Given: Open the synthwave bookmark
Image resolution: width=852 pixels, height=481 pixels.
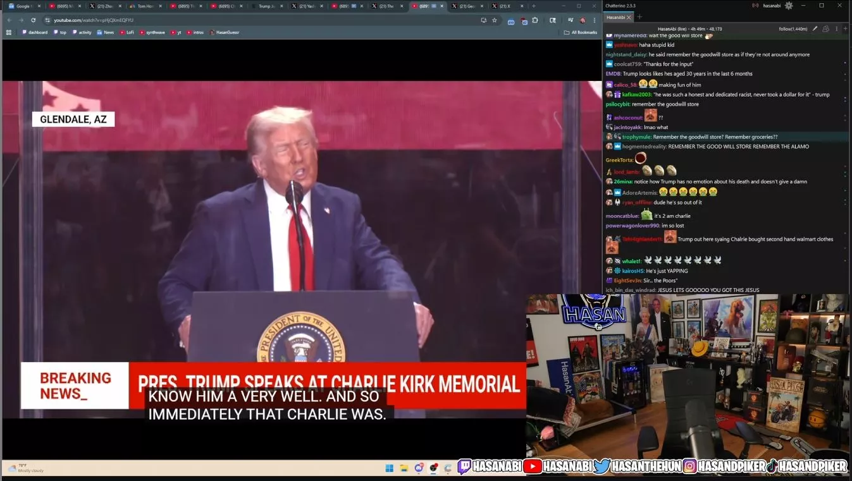Looking at the screenshot, I should tap(152, 32).
